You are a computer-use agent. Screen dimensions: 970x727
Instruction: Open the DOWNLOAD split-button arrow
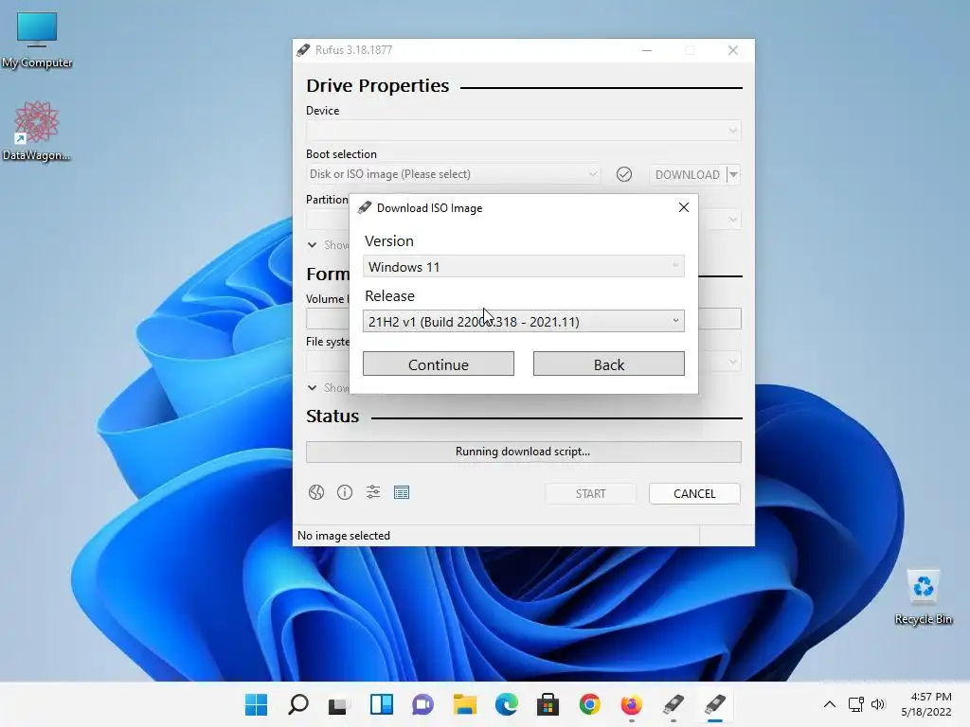tap(733, 174)
